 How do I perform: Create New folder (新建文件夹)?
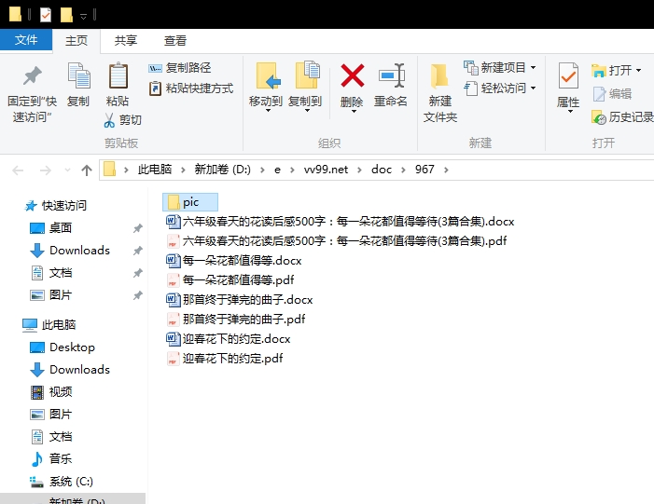tap(440, 92)
